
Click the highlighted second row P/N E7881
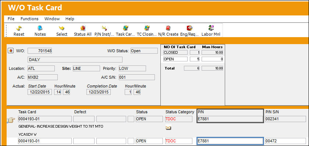(x=230, y=141)
